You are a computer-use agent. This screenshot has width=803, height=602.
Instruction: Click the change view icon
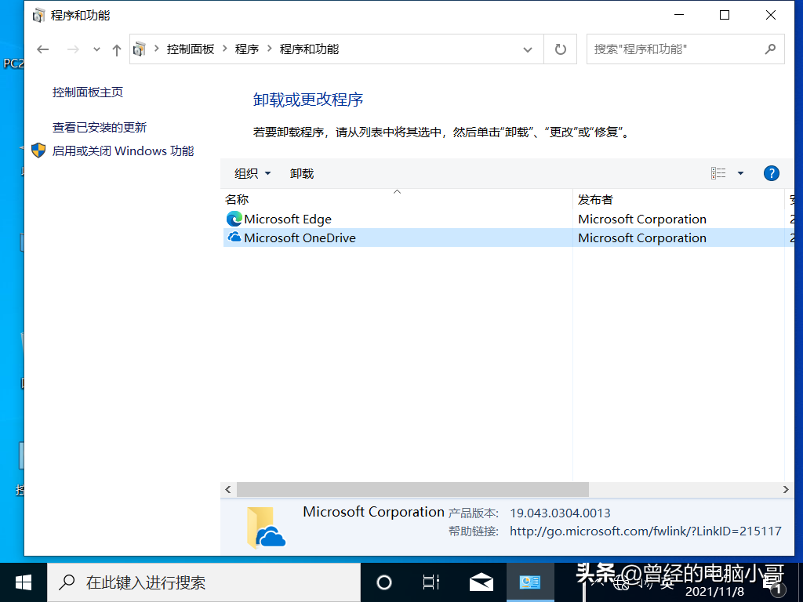718,173
